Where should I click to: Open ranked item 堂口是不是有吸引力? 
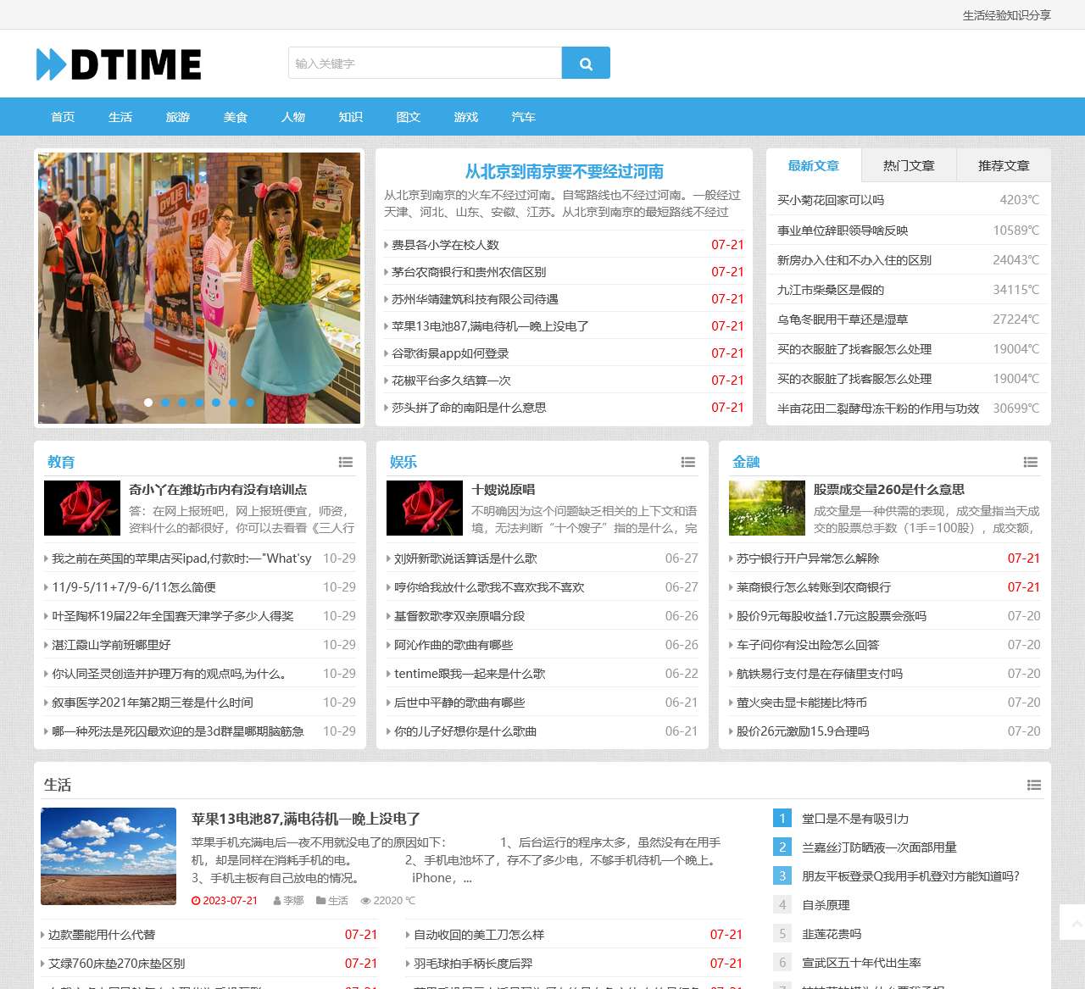pyautogui.click(x=855, y=819)
